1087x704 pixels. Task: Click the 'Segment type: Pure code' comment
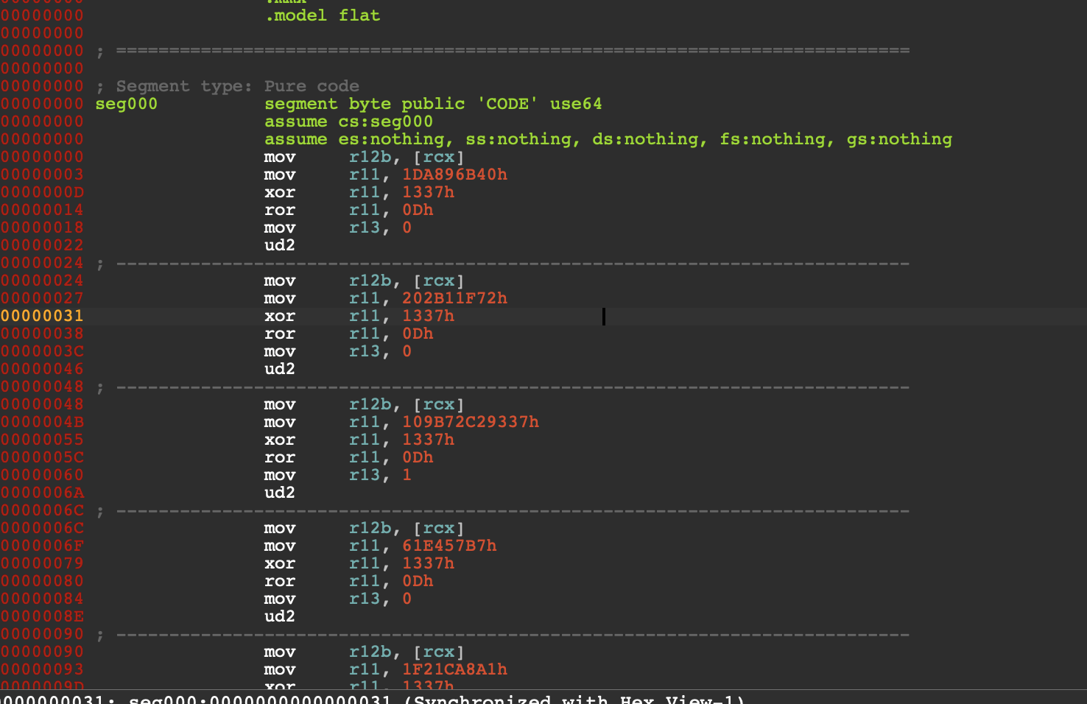coord(237,86)
